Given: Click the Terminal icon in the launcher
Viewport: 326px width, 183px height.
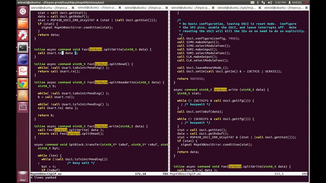Looking at the screenshot, I should coord(23,48).
